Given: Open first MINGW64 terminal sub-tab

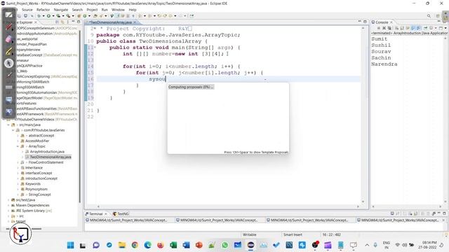Looking at the screenshot, I should pyautogui.click(x=128, y=220).
